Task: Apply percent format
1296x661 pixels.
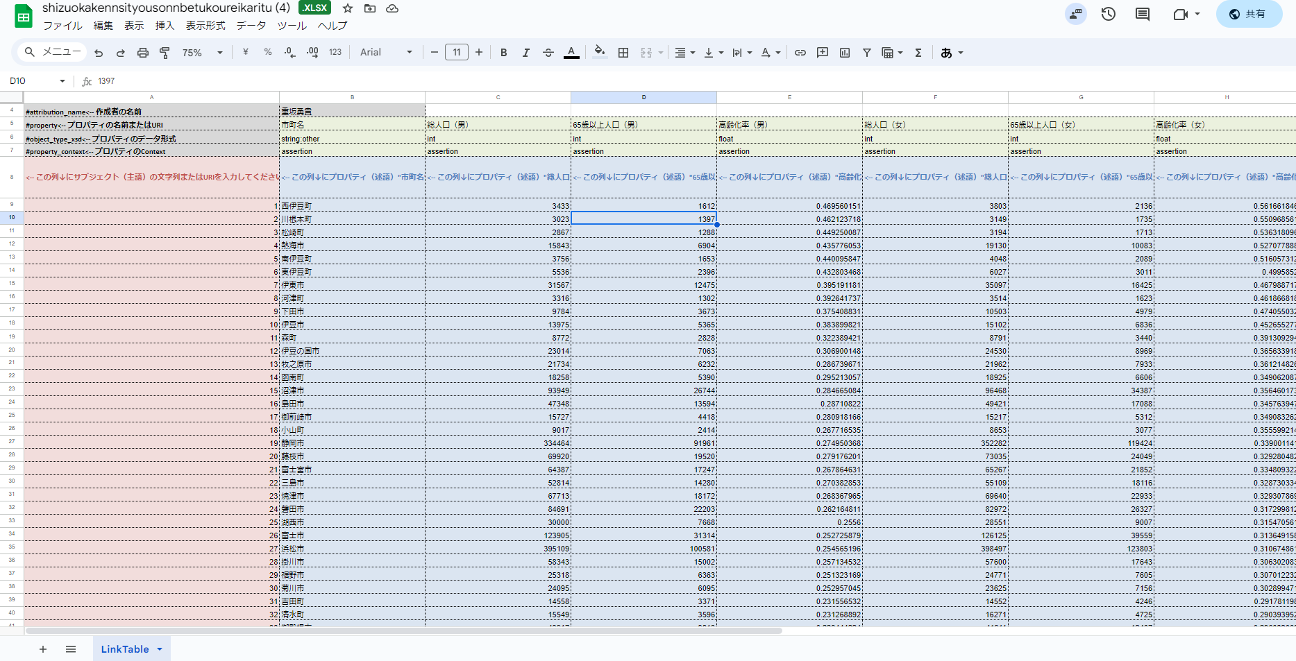Action: [x=268, y=52]
